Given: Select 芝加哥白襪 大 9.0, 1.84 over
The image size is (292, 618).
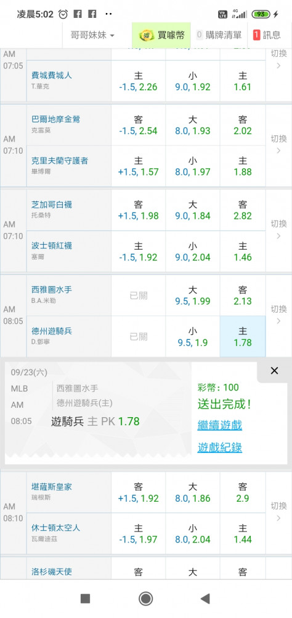Looking at the screenshot, I should click(x=193, y=210).
